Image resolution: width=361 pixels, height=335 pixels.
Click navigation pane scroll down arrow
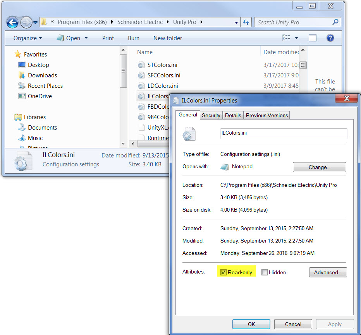coord(123,144)
